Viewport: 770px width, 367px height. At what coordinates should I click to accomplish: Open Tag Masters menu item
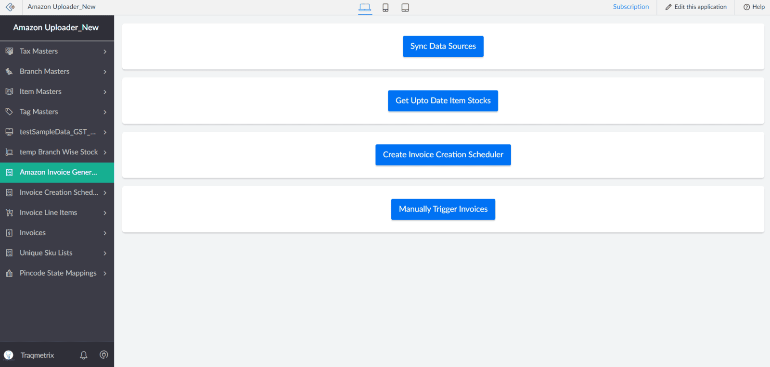57,112
